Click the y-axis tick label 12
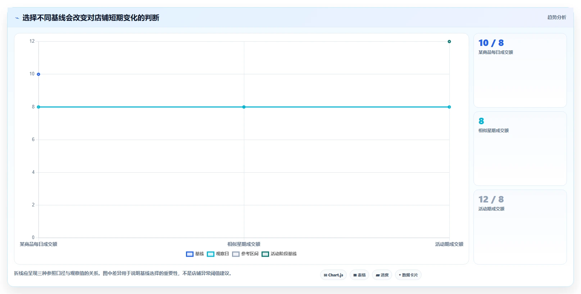581x294 pixels. click(32, 41)
